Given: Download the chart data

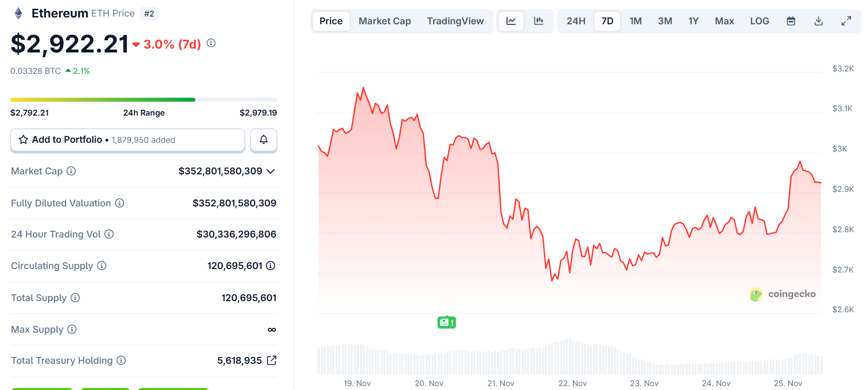Looking at the screenshot, I should [x=819, y=21].
